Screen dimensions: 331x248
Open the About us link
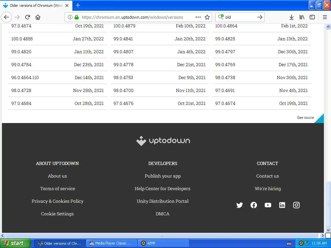[x=58, y=176]
